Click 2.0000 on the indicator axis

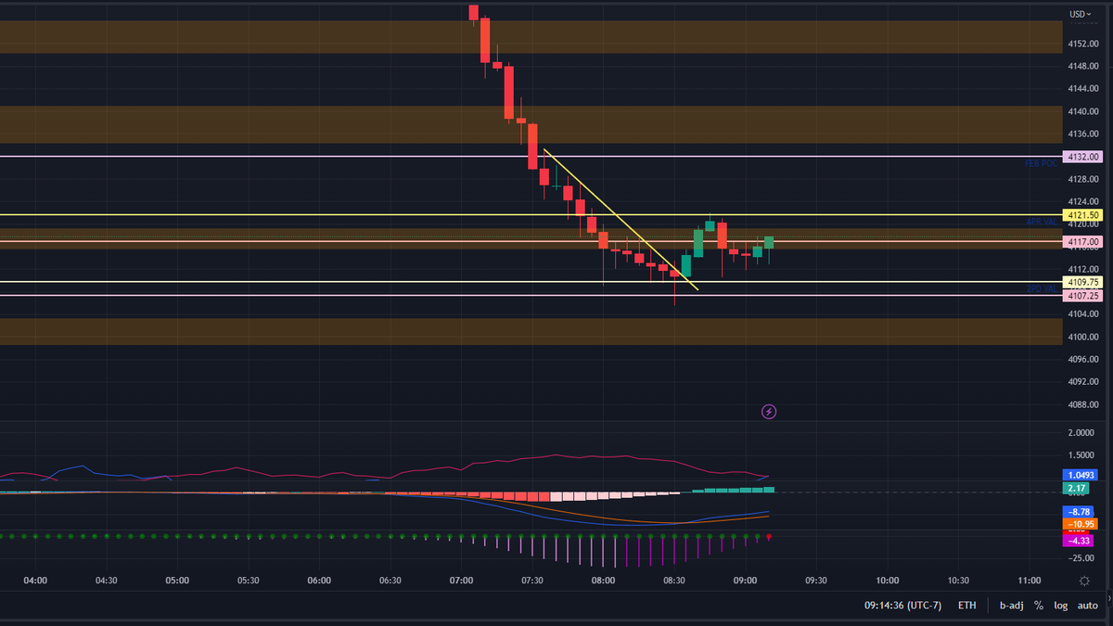click(1083, 433)
